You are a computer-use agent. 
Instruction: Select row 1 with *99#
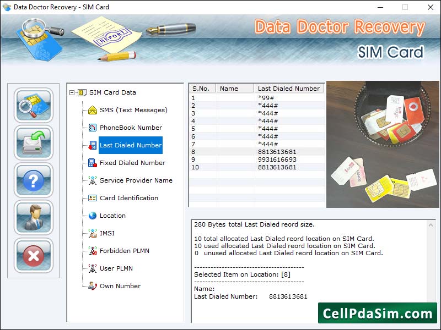257,98
